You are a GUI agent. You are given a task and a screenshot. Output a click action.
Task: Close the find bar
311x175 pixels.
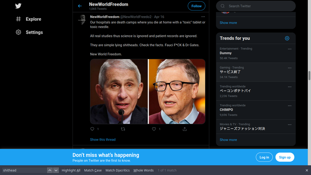(307, 170)
